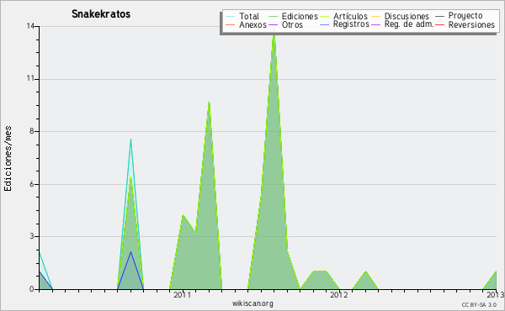This screenshot has width=505, height=311.
Task: Click the 3 y-axis value
Action: (x=32, y=236)
